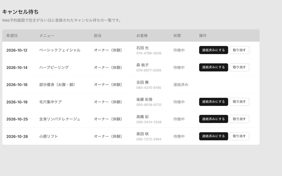Click the 連絡済み status for 吉田 舞

tap(181, 84)
